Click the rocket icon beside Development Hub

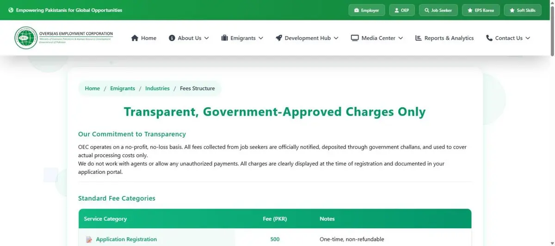pos(279,38)
